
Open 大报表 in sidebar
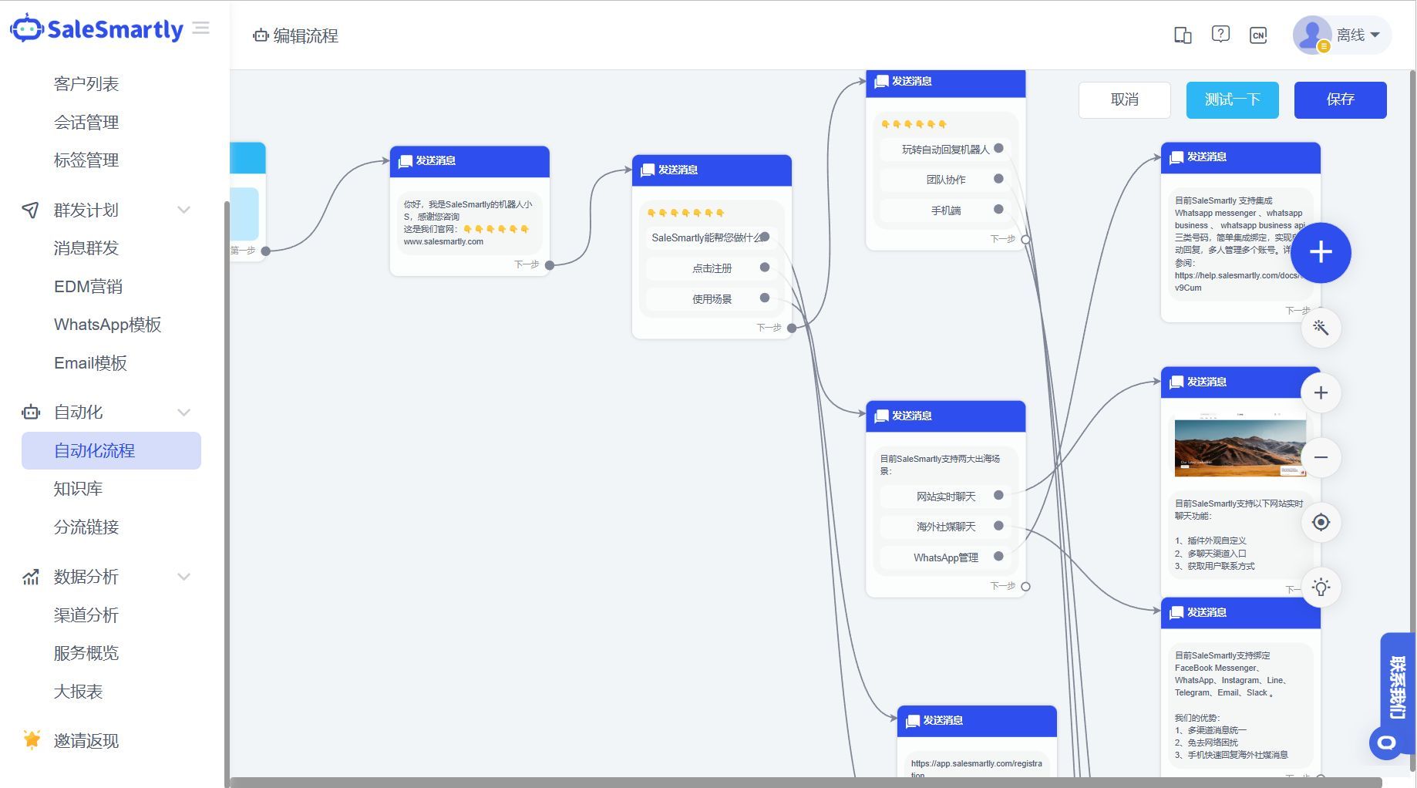78,691
